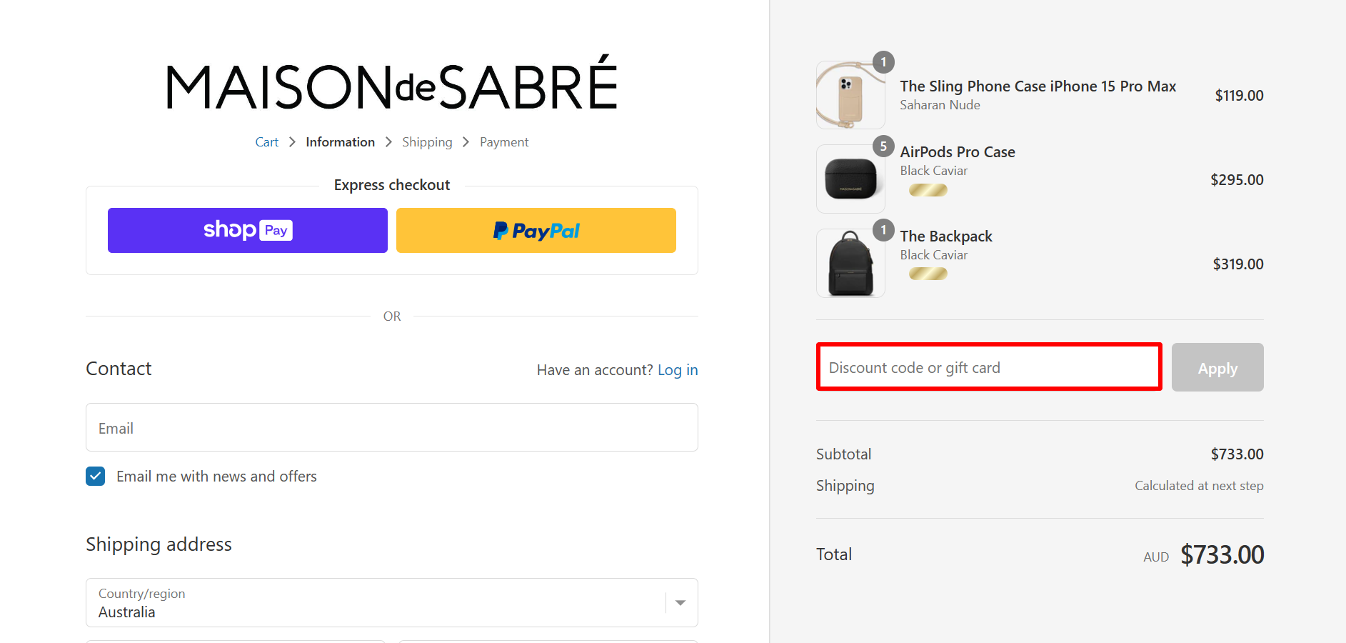The height and width of the screenshot is (643, 1346).
Task: Select the Information breadcrumb step
Action: pos(340,141)
